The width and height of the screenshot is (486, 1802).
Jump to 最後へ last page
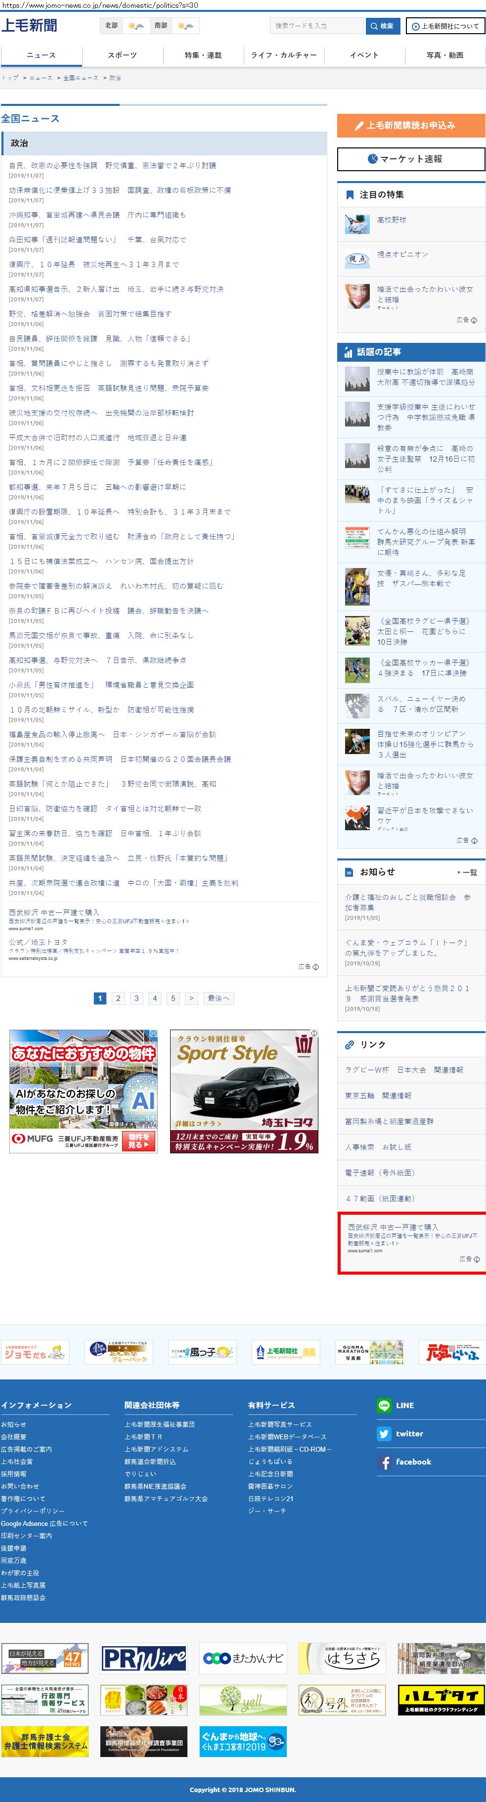218,998
